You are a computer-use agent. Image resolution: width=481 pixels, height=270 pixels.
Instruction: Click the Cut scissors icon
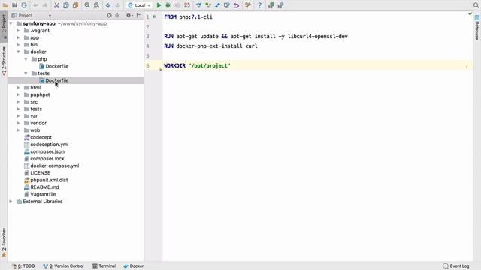click(56, 5)
